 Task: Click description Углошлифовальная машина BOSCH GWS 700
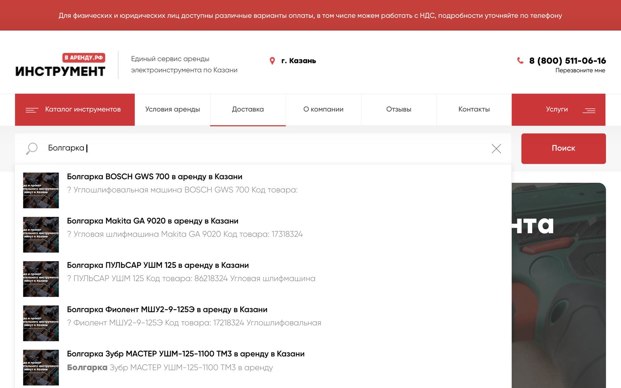182,190
